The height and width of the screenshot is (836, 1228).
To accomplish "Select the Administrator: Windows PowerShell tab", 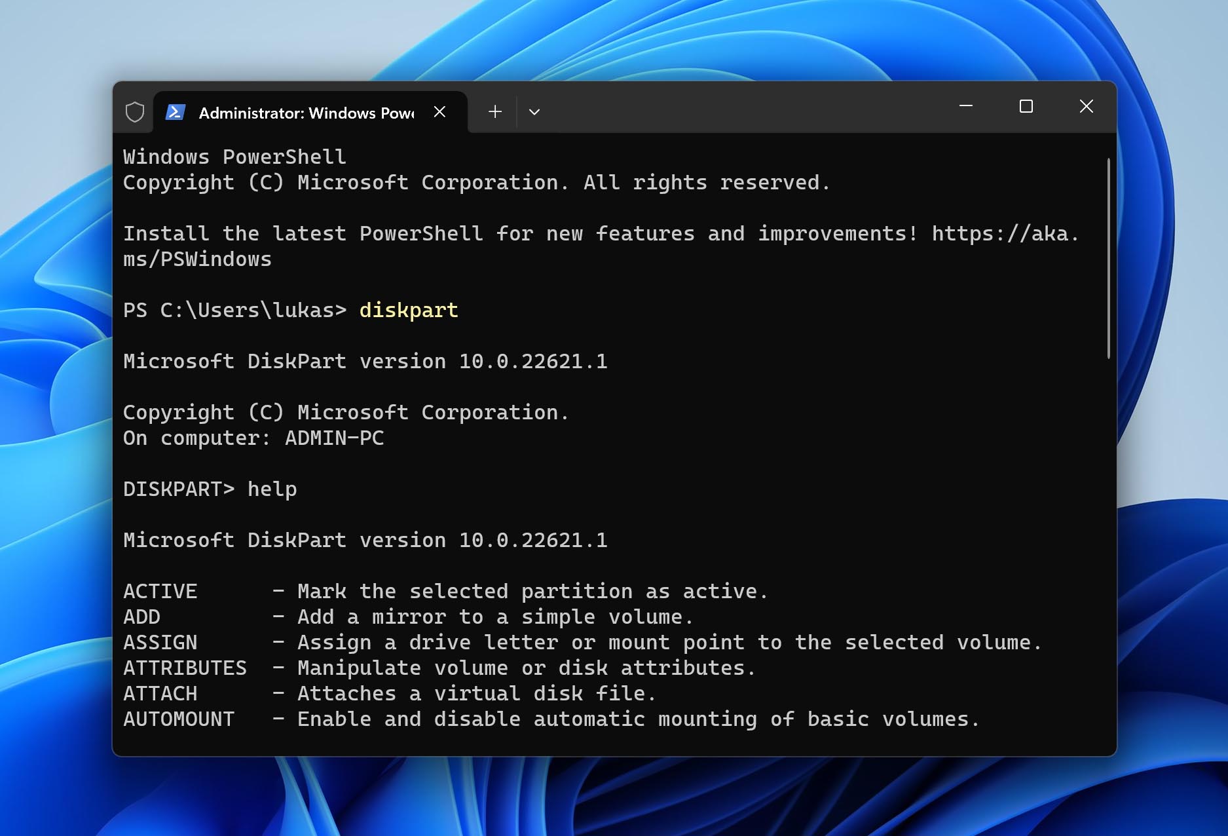I will (x=310, y=113).
